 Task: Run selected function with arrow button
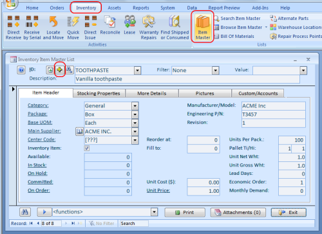[44, 212]
